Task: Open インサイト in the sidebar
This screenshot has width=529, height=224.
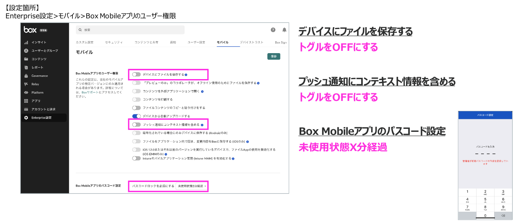Action: point(39,42)
